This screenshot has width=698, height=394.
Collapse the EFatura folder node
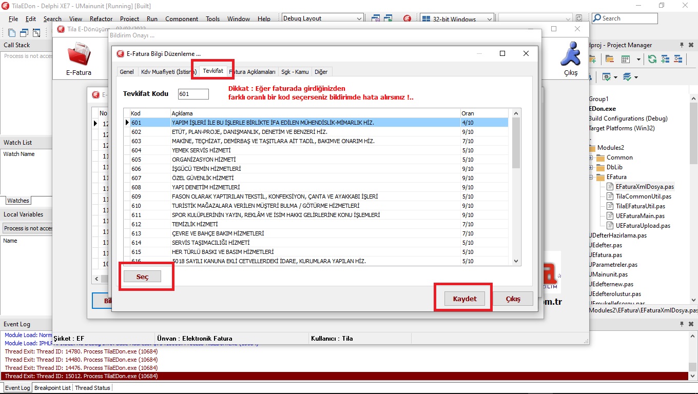coord(591,177)
